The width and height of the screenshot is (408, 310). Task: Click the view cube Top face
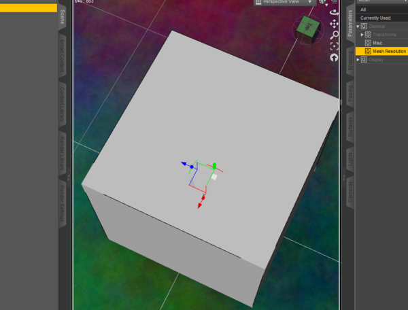point(308,26)
